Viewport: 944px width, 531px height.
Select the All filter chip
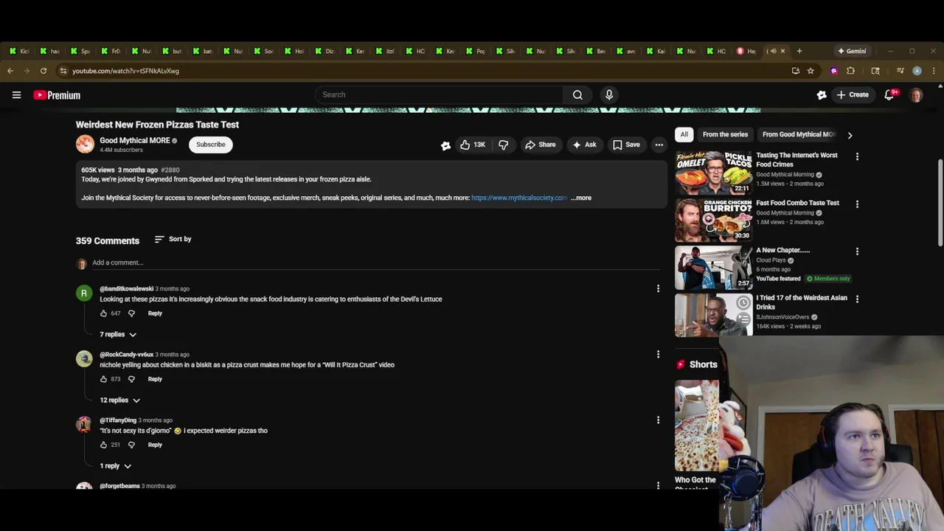click(684, 134)
